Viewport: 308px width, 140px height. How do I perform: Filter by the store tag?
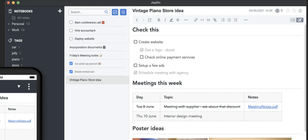click(x=15, y=65)
